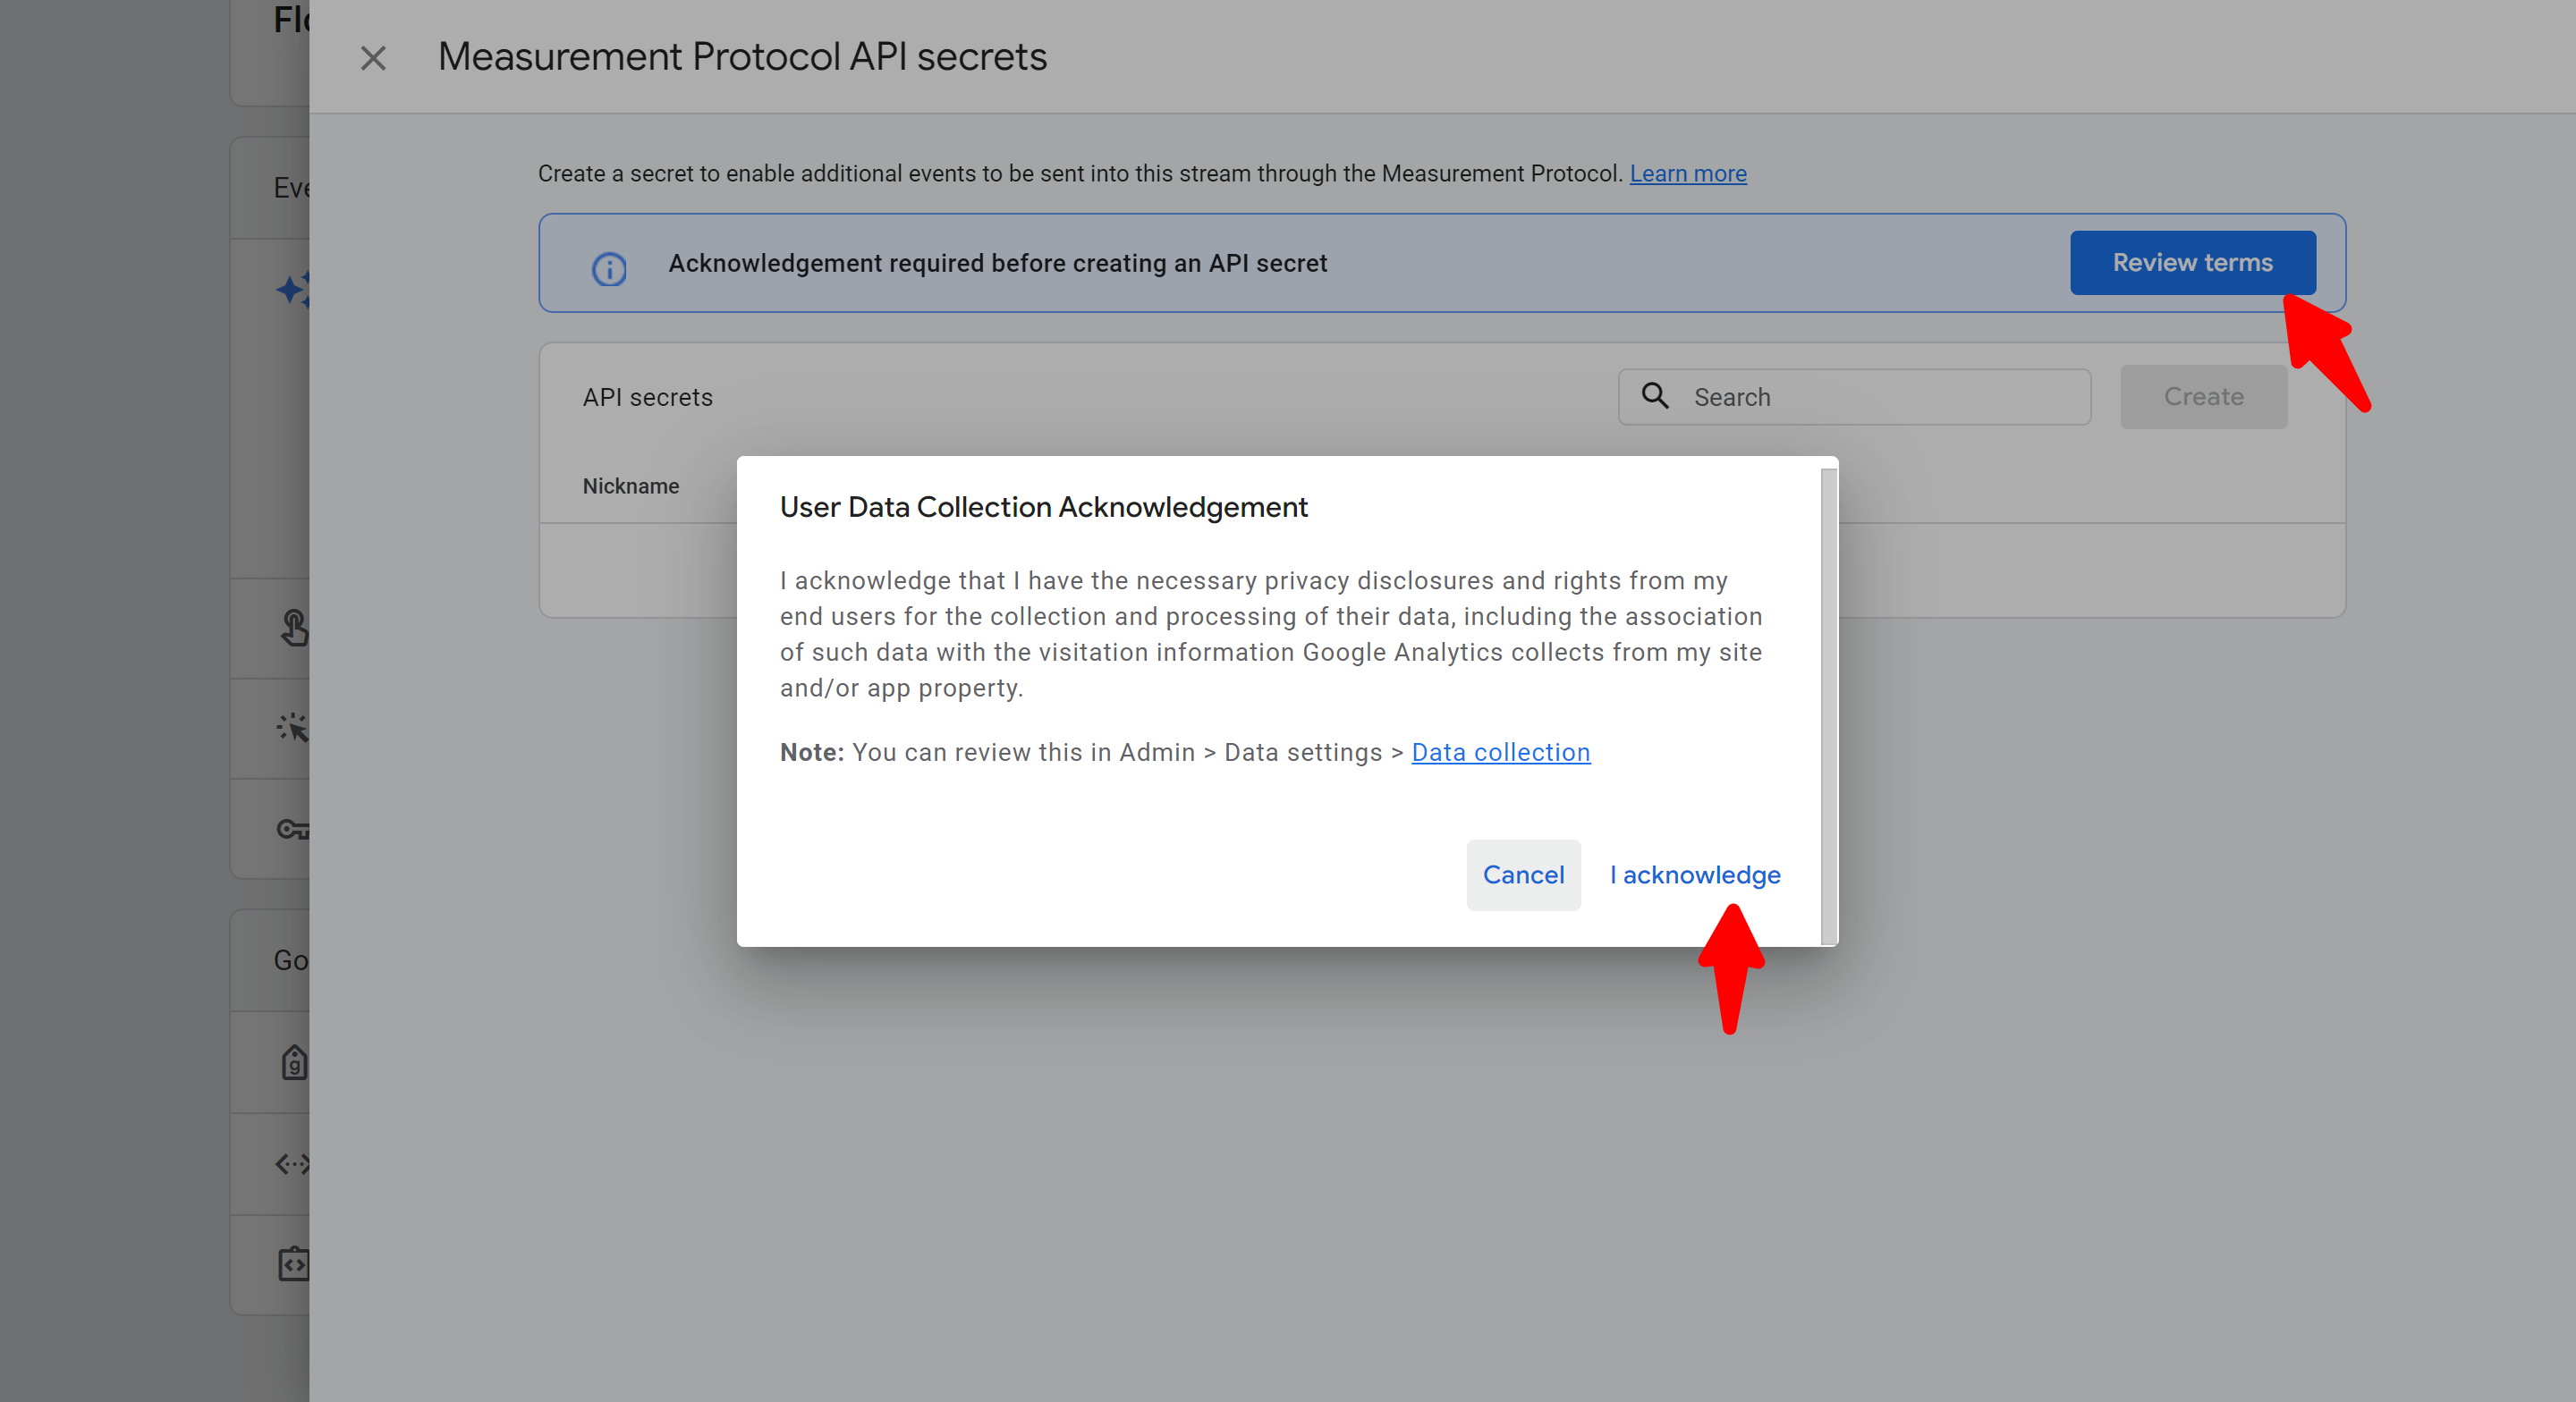Click the magnifier search icon

[x=1655, y=396]
